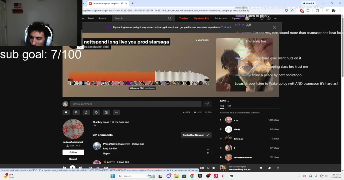Open TikTok from the taskbar

pos(216,176)
